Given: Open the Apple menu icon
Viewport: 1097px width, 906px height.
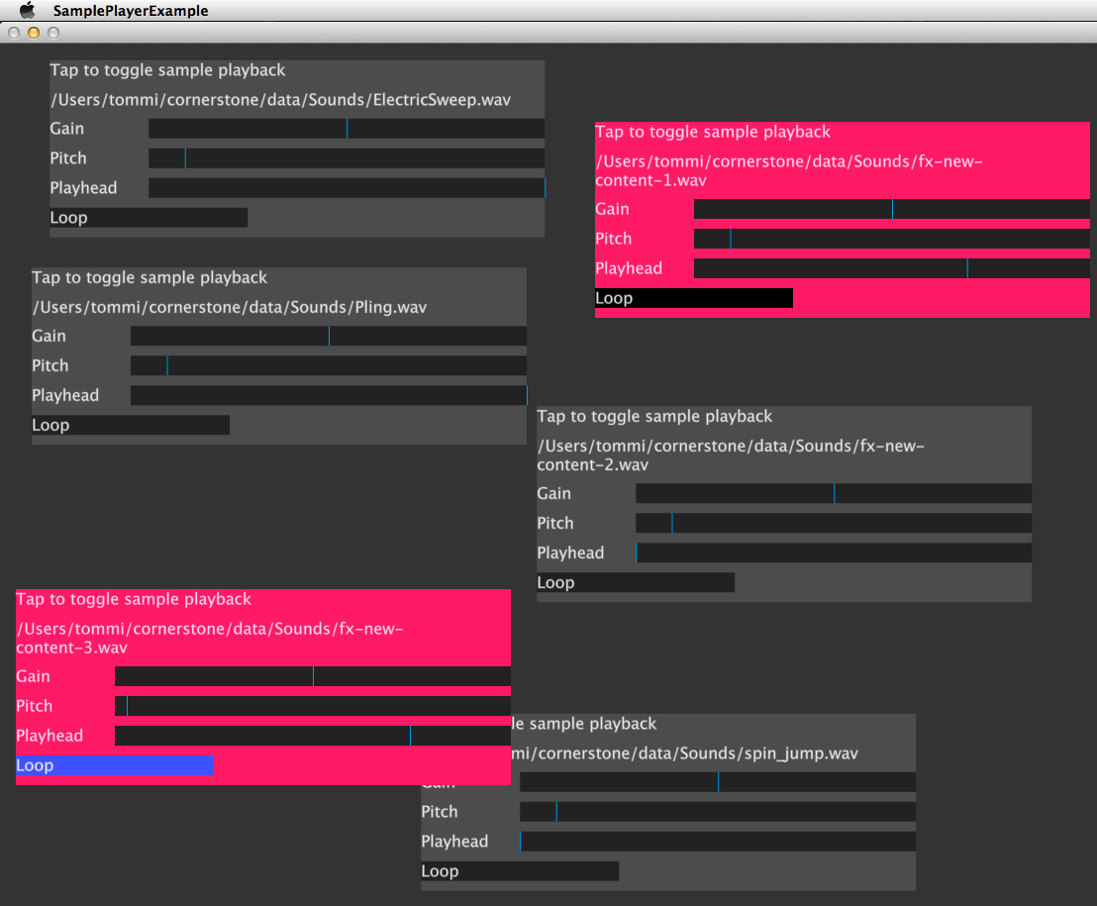Looking at the screenshot, I should pos(28,10).
